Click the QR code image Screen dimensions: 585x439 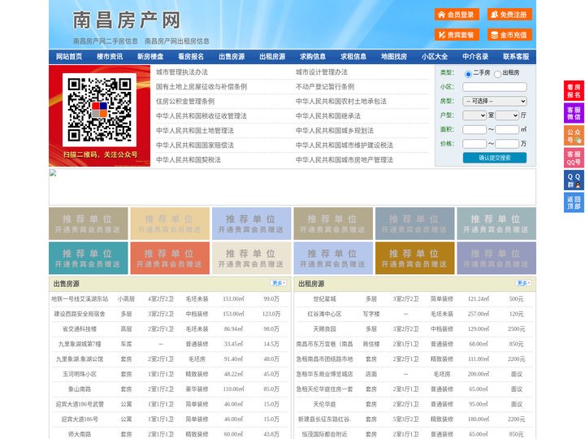click(99, 110)
